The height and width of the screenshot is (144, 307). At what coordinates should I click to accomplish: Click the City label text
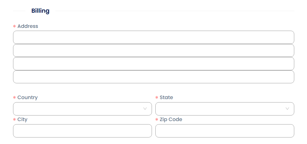(x=22, y=120)
